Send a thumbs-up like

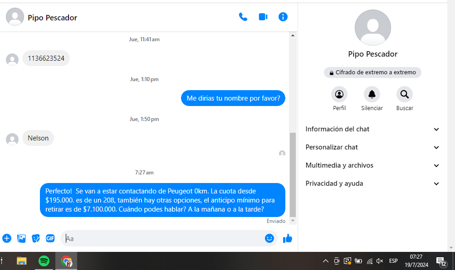point(288,238)
